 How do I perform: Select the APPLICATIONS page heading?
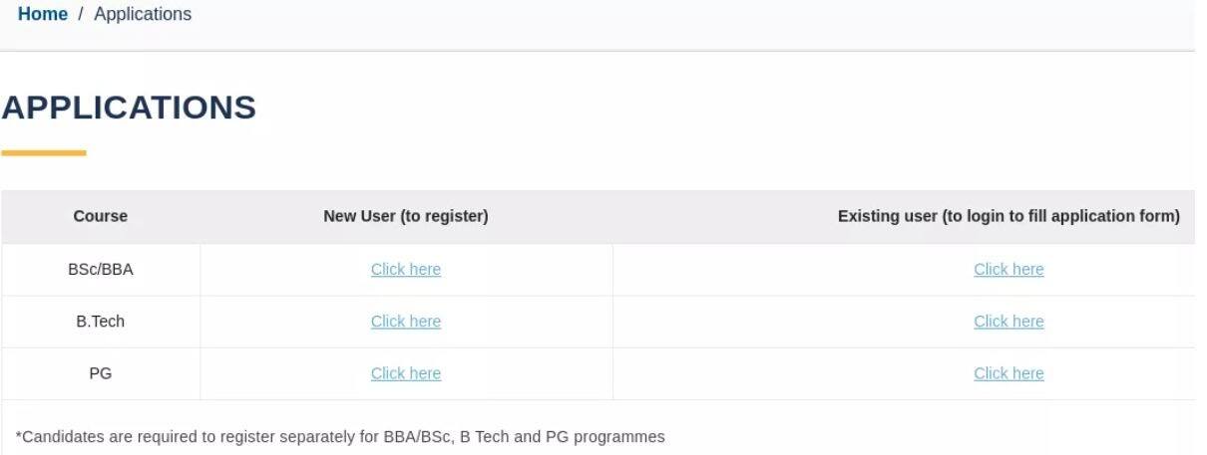[129, 108]
